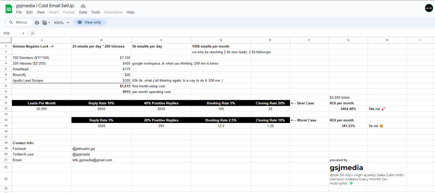Select the 'Contact info:' cell
The image size is (435, 193).
[41, 143]
